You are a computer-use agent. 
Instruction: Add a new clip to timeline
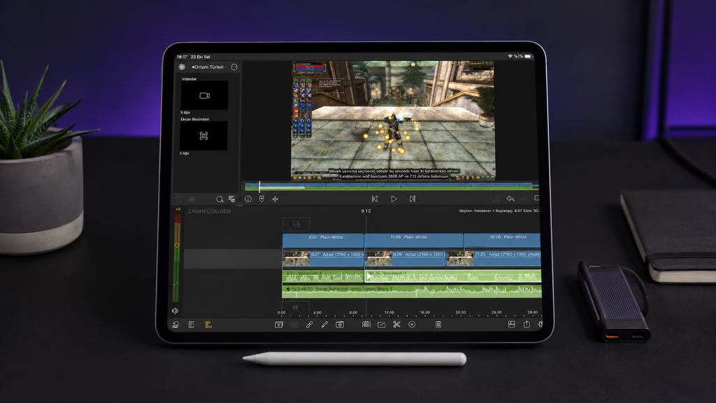[x=278, y=325]
